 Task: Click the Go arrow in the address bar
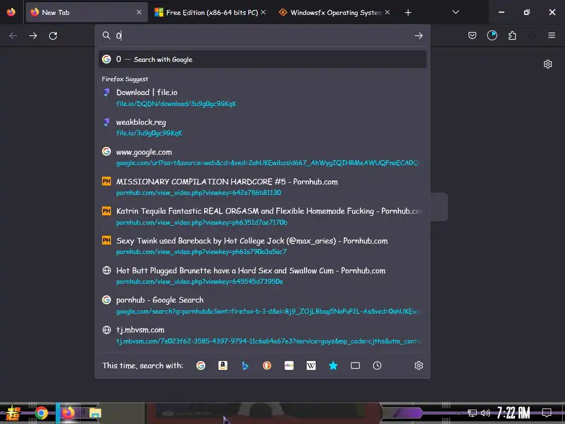tap(418, 35)
